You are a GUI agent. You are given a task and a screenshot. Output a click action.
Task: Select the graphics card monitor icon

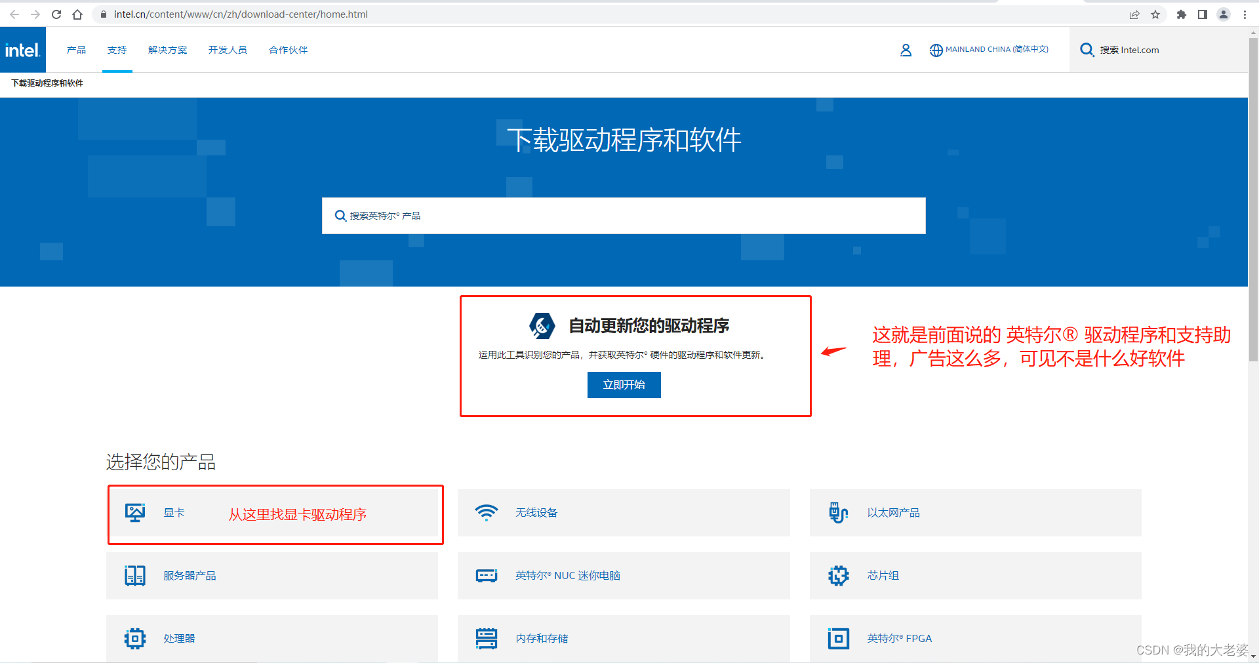[x=135, y=513]
